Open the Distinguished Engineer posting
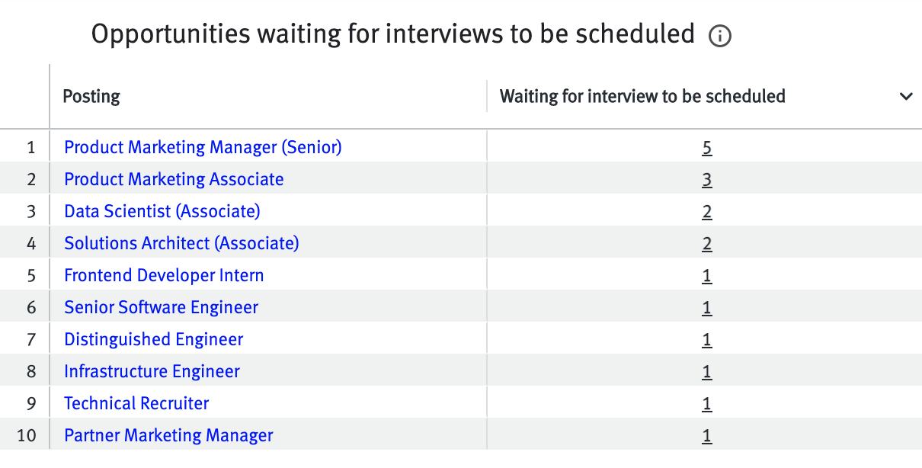 pos(152,338)
